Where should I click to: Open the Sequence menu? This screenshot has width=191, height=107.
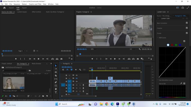click(x=17, y=4)
